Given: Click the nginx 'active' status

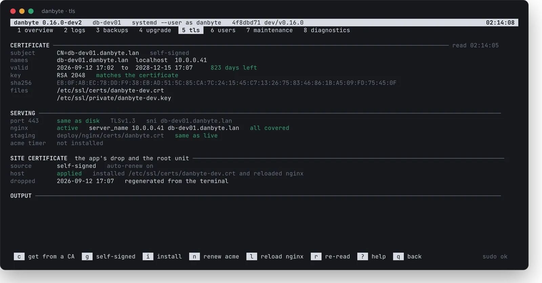Looking at the screenshot, I should pos(67,128).
